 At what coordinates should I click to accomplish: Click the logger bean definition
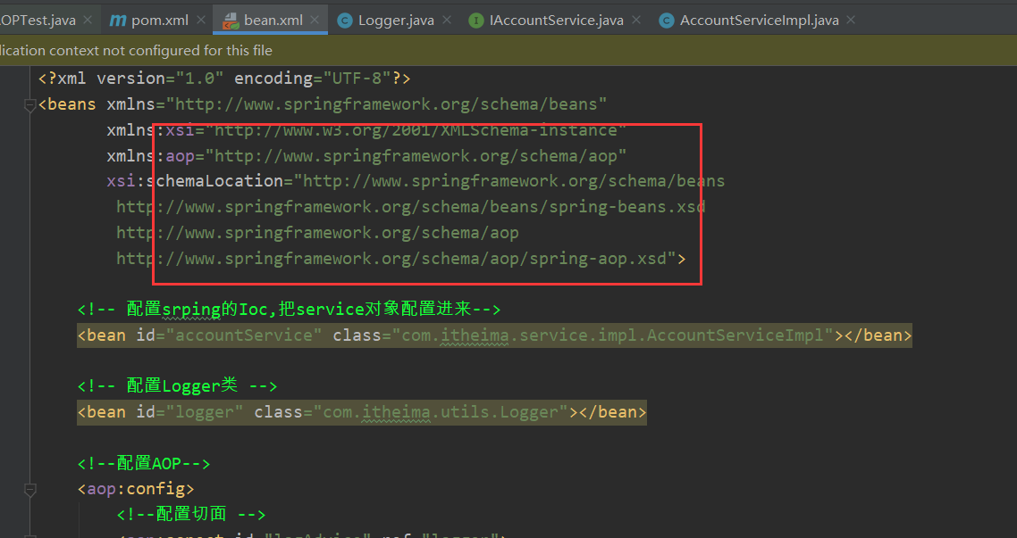click(362, 412)
